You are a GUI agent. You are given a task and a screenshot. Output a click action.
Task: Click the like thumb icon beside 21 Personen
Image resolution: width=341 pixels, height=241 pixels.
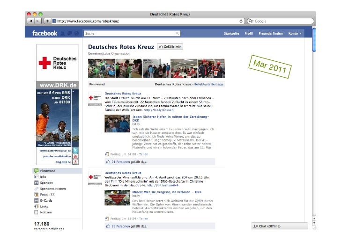108,162
